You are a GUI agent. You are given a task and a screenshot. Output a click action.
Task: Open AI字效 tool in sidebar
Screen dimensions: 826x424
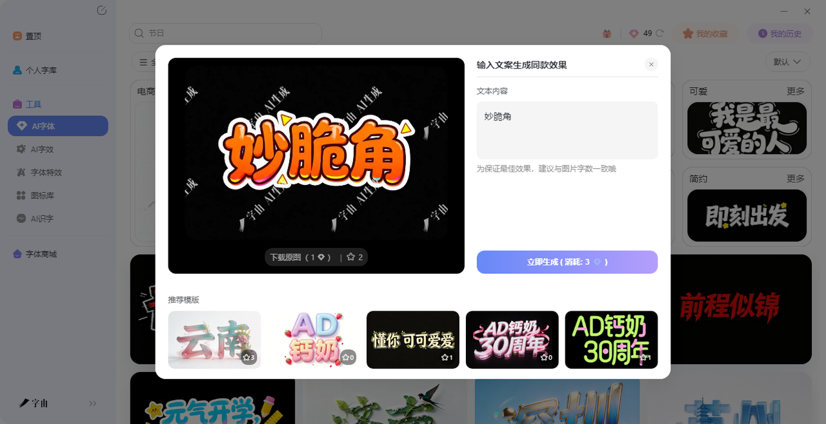pos(43,149)
